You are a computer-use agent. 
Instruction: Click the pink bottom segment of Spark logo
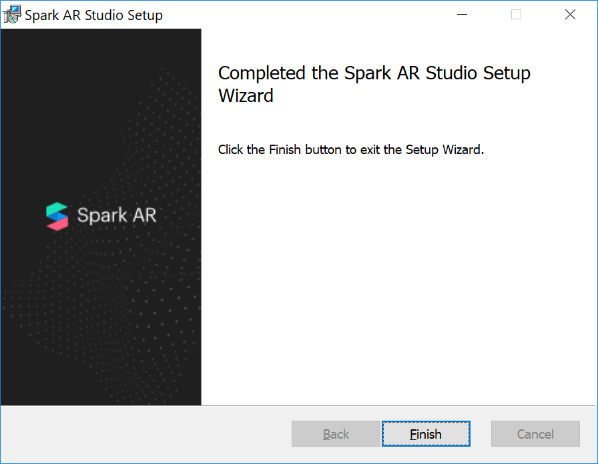tap(58, 224)
